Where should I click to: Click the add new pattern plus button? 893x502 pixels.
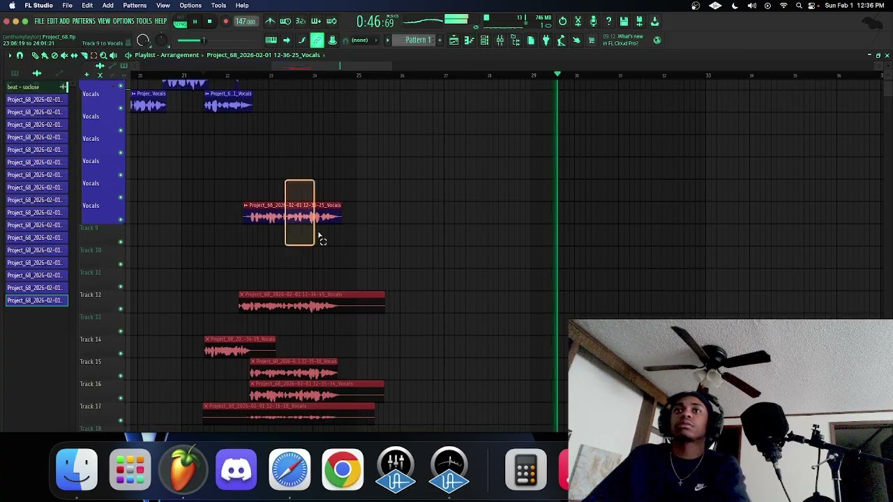pos(440,40)
